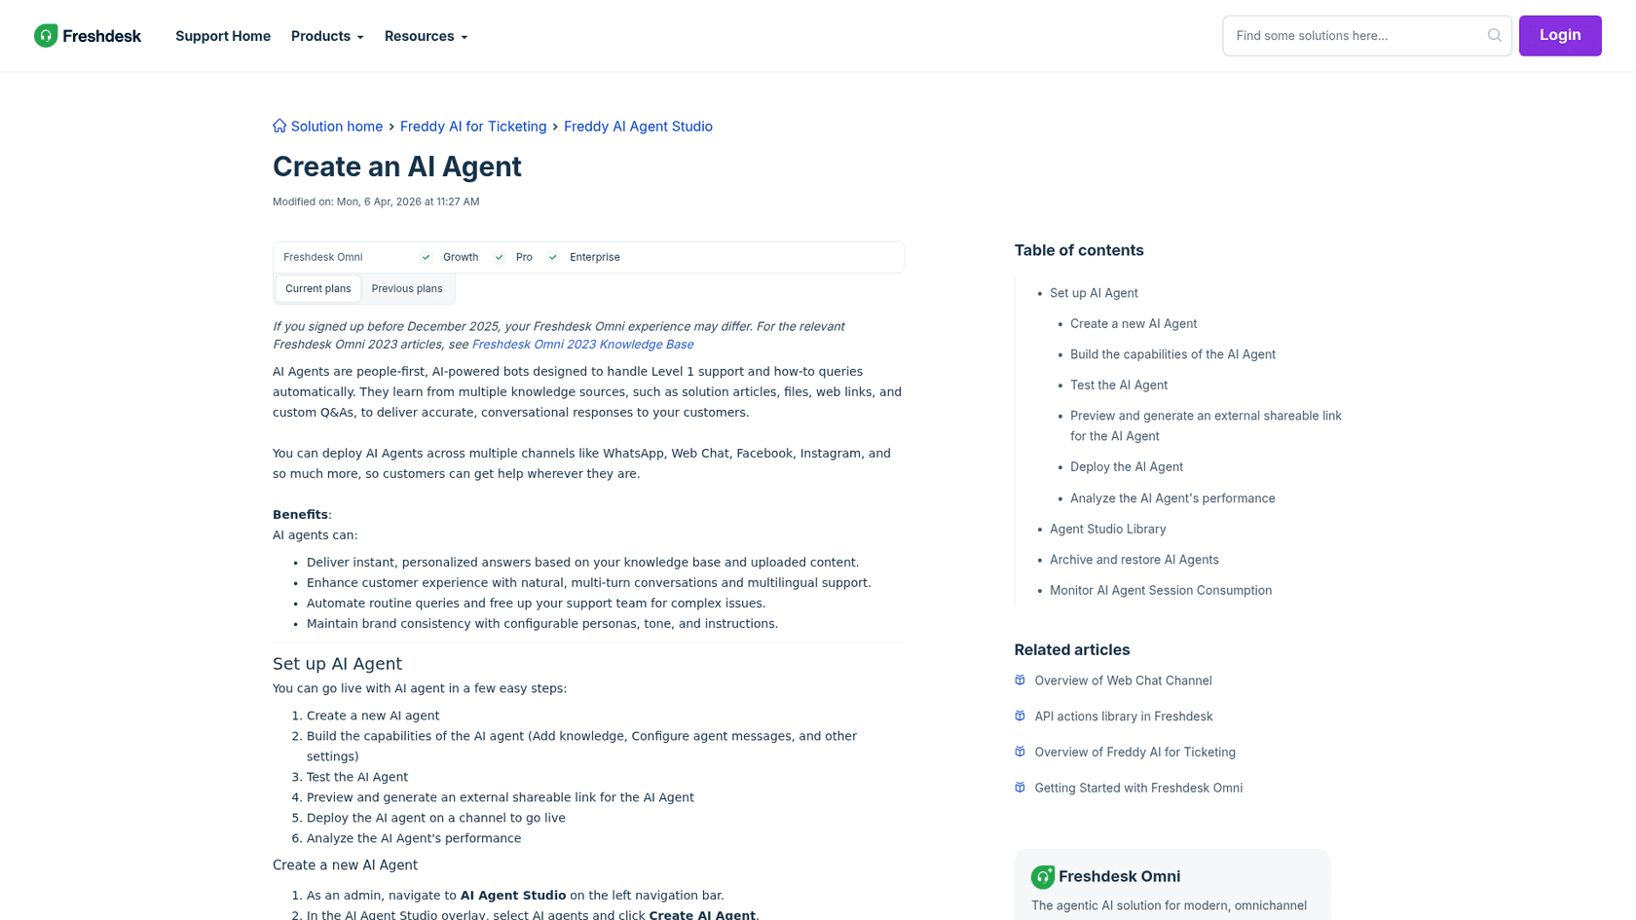Click the Freshdesk wordmark in header

(x=101, y=36)
